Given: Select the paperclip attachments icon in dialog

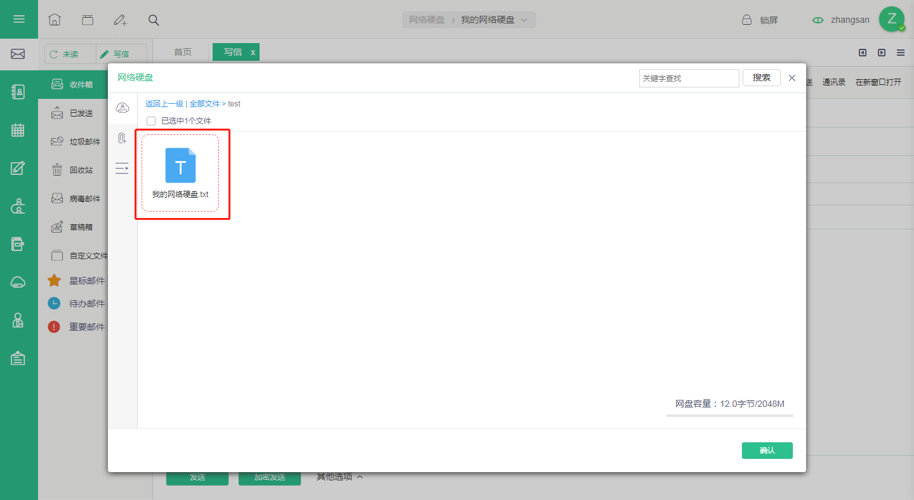Looking at the screenshot, I should coord(122,138).
